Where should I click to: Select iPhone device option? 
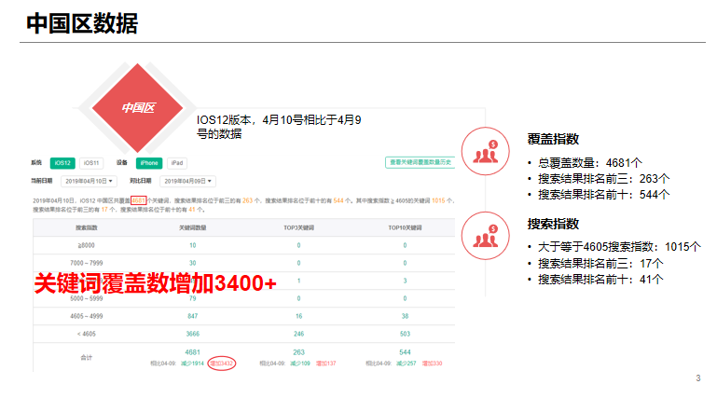pyautogui.click(x=149, y=162)
